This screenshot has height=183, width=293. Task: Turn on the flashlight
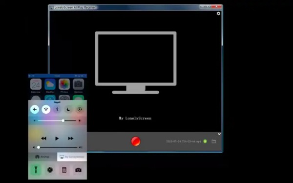pyautogui.click(x=36, y=170)
